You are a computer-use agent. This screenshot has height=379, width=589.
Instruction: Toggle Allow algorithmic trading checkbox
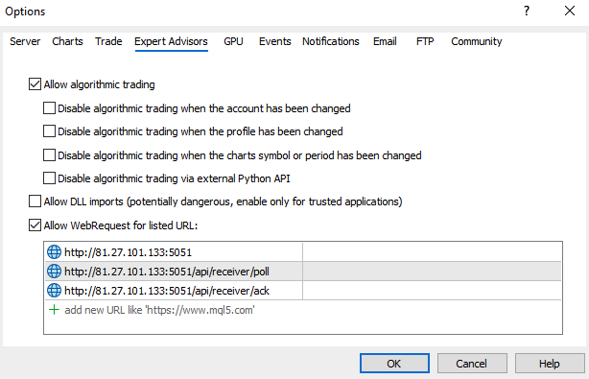point(35,84)
